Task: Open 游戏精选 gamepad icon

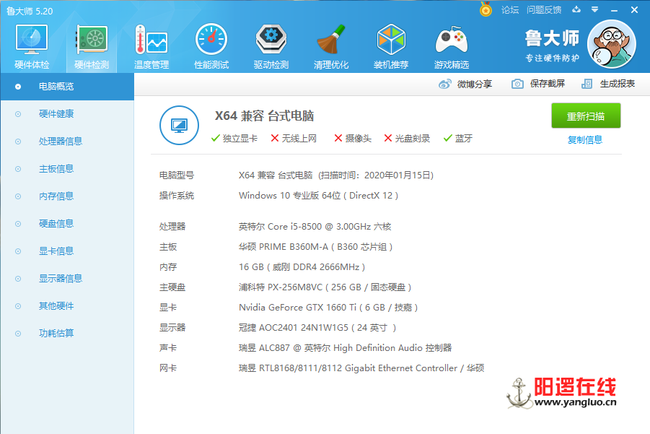Action: click(452, 46)
